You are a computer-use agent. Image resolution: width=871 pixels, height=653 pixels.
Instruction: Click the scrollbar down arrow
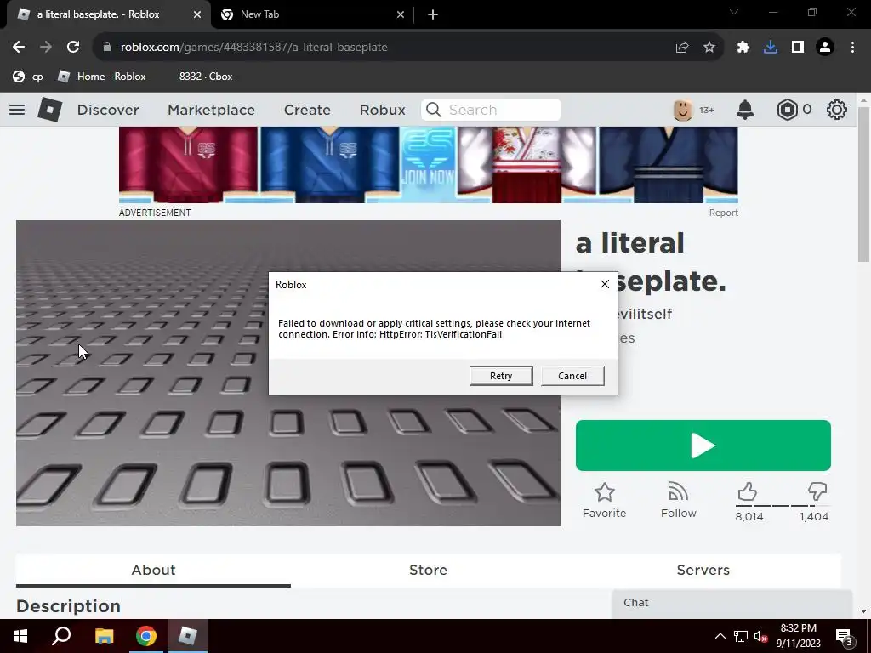[862, 611]
